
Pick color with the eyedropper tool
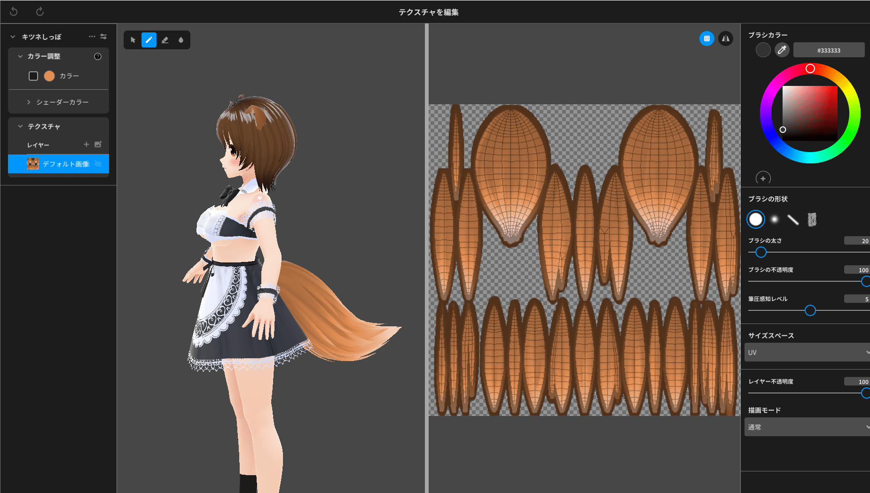pos(782,50)
